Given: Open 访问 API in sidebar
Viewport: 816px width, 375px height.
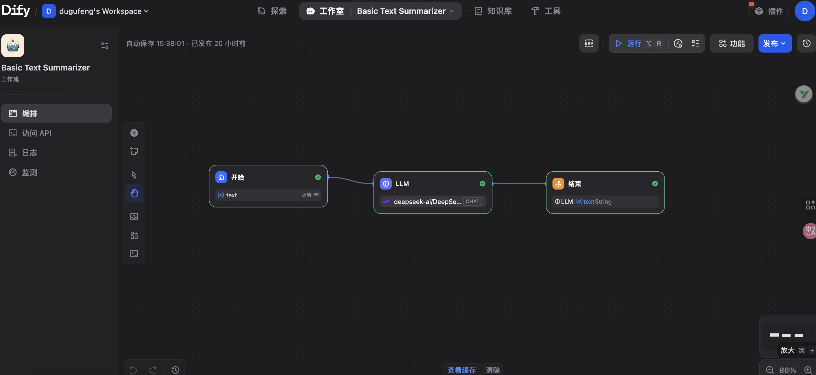Looking at the screenshot, I should [36, 133].
